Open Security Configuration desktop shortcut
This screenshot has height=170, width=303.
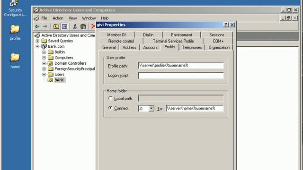coord(15,8)
